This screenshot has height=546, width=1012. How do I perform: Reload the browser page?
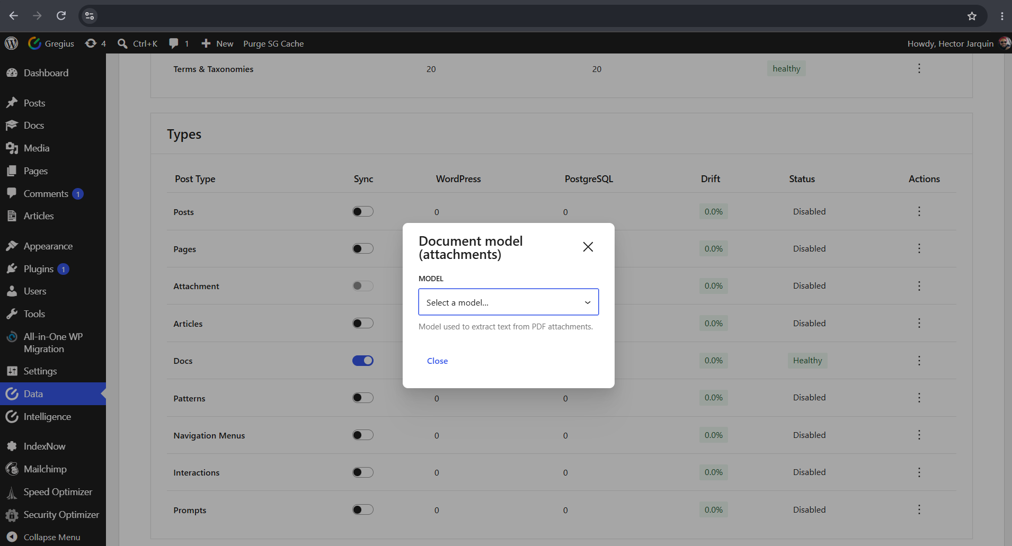(61, 16)
